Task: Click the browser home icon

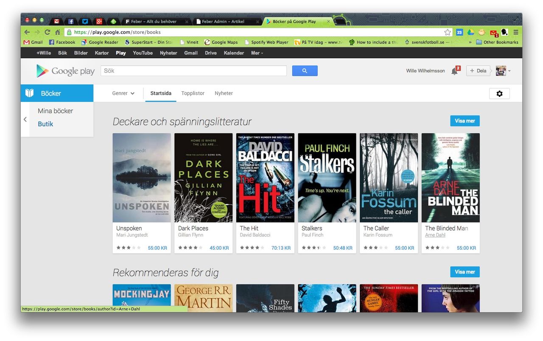Action: [58, 32]
